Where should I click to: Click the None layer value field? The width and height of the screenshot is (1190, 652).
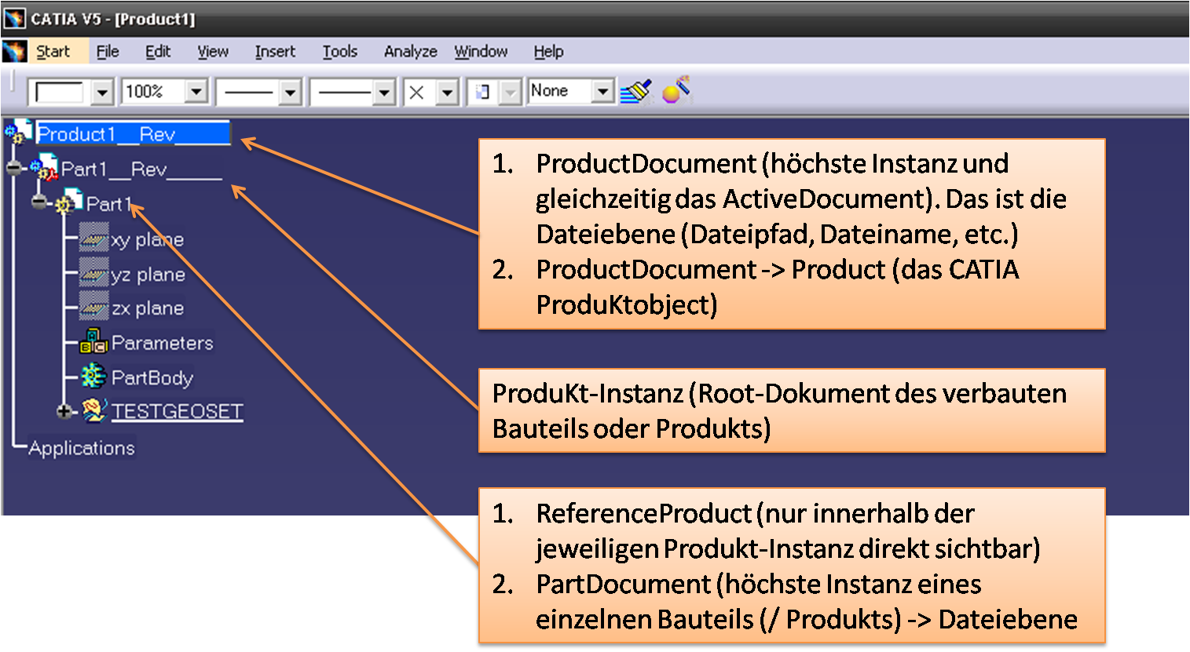coord(560,91)
